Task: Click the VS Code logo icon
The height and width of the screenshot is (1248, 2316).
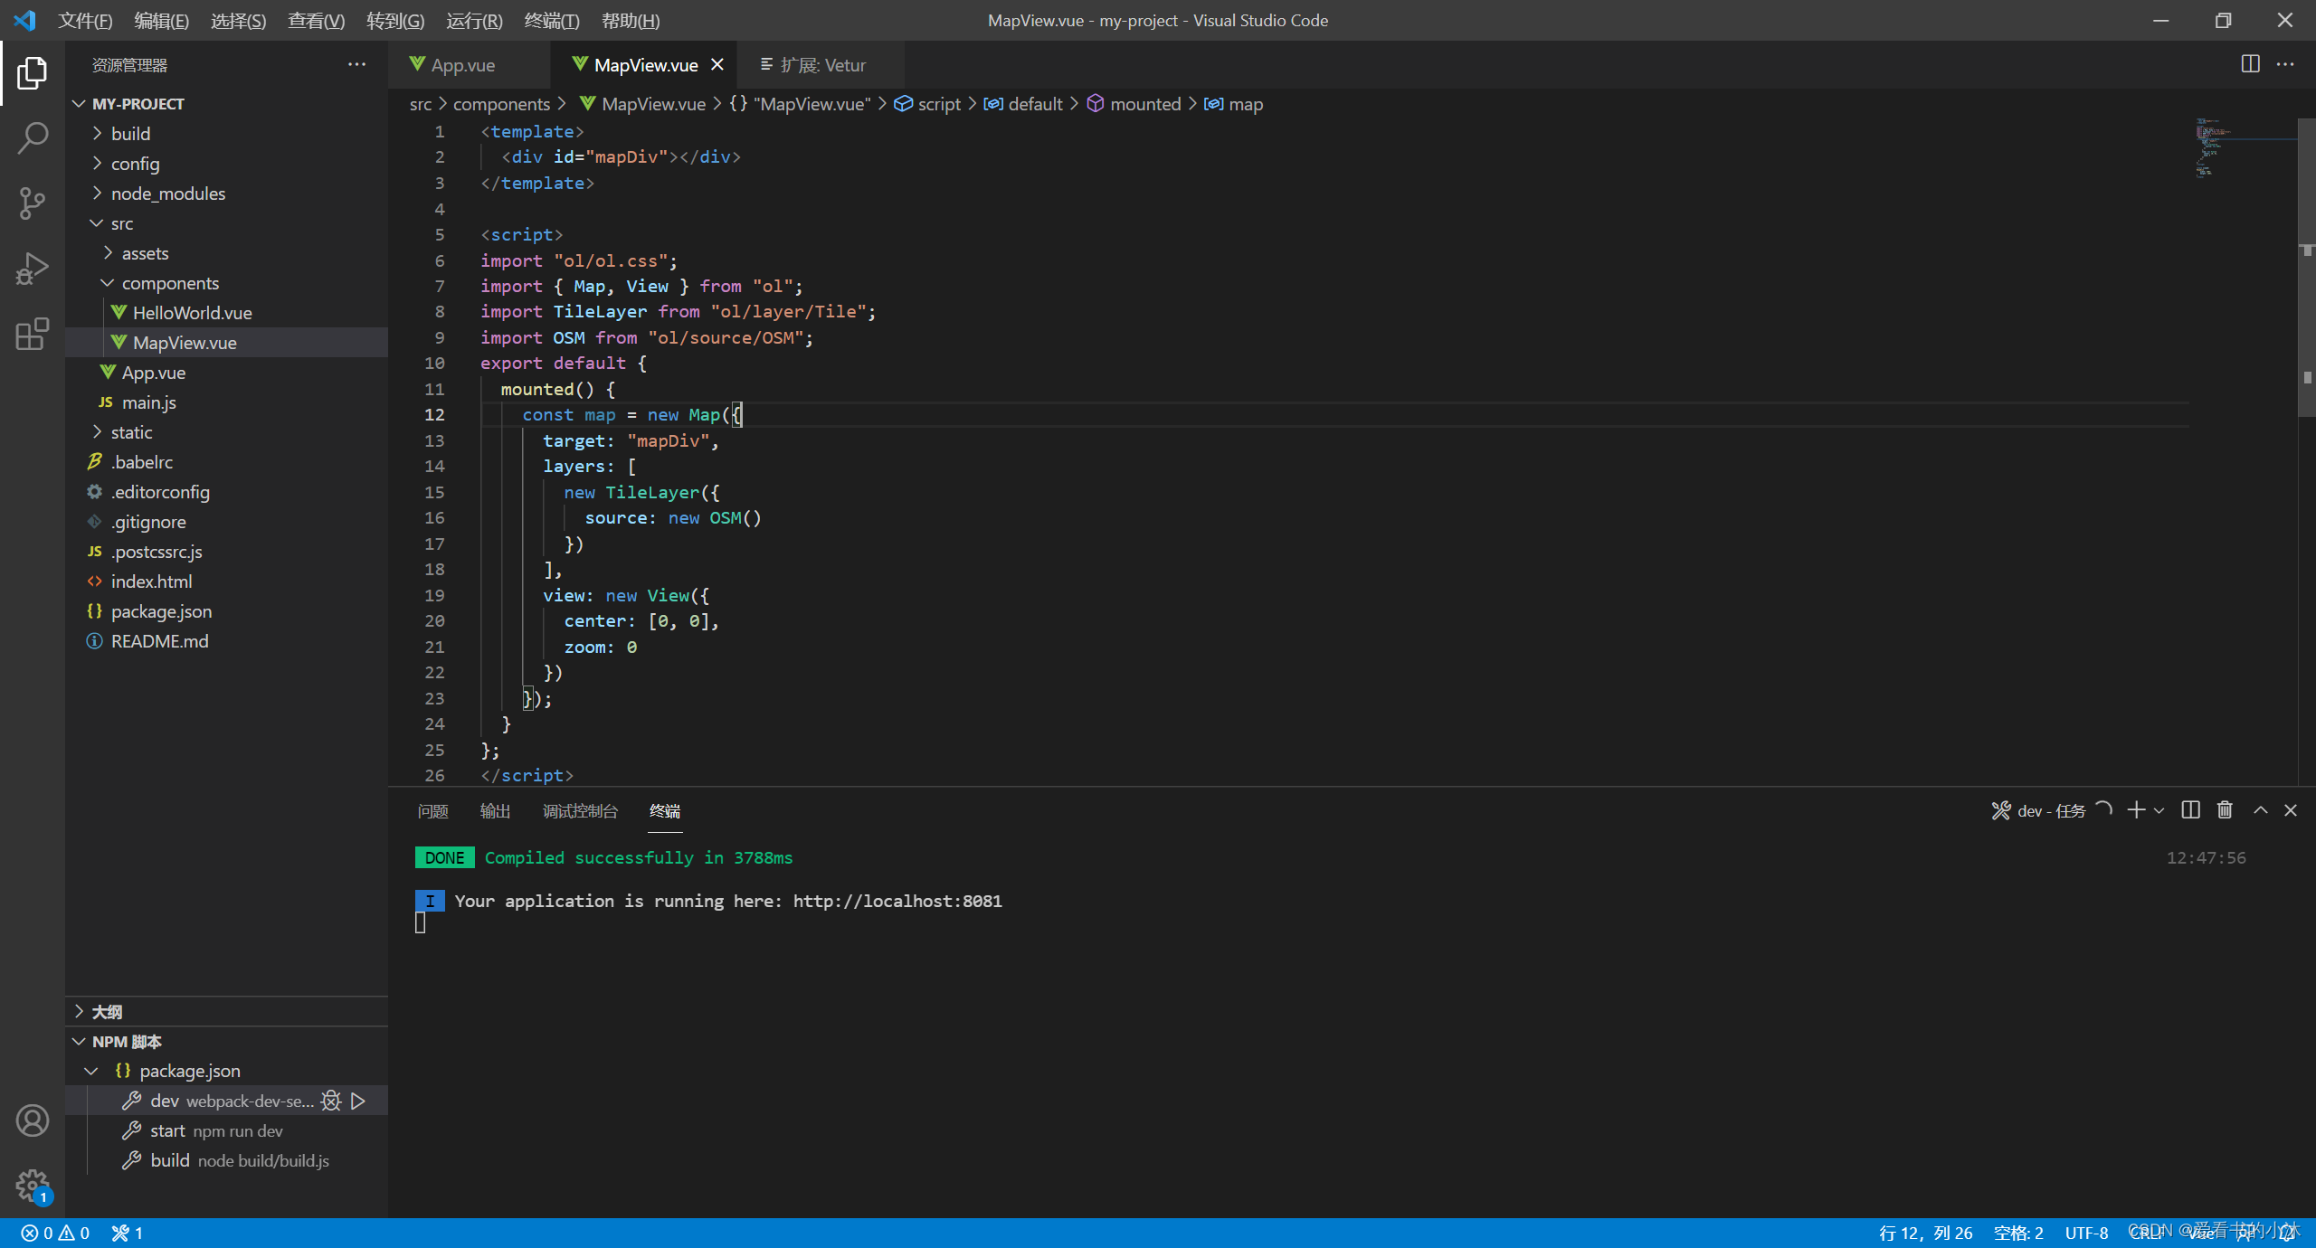Action: [x=24, y=20]
